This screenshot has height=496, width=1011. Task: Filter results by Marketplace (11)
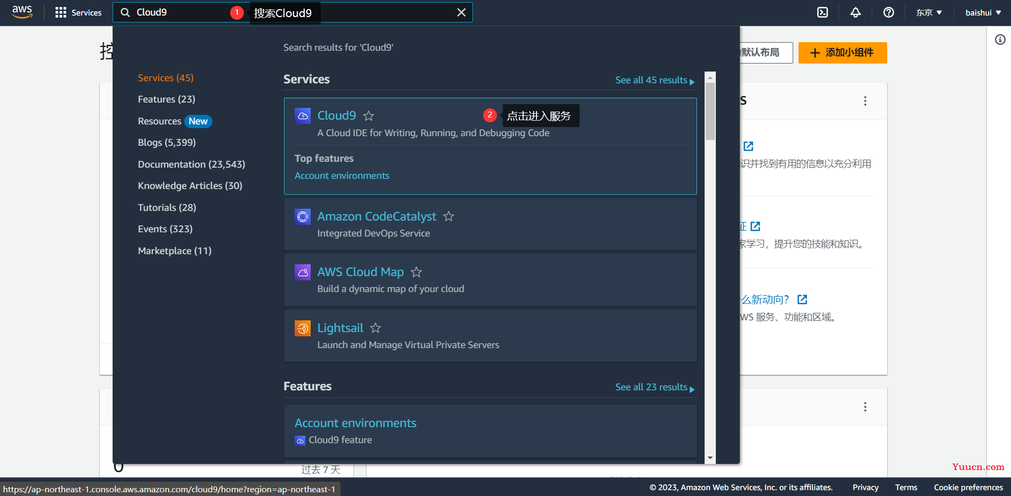(175, 251)
